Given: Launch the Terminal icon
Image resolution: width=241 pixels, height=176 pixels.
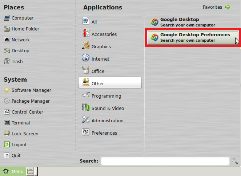Looking at the screenshot, I should tap(7, 123).
